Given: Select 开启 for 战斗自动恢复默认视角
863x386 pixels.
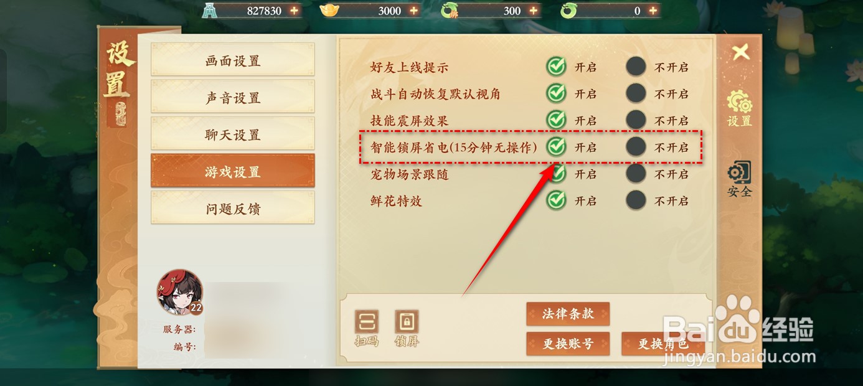Looking at the screenshot, I should [x=556, y=93].
